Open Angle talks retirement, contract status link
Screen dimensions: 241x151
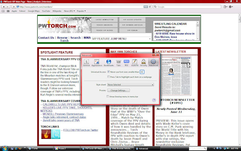(x=64, y=117)
